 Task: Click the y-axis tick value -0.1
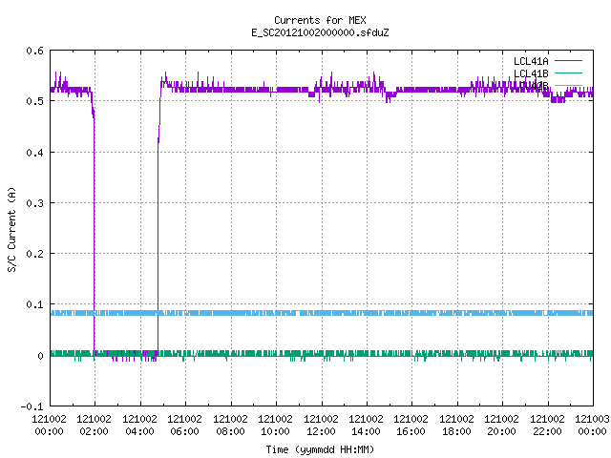[32, 406]
